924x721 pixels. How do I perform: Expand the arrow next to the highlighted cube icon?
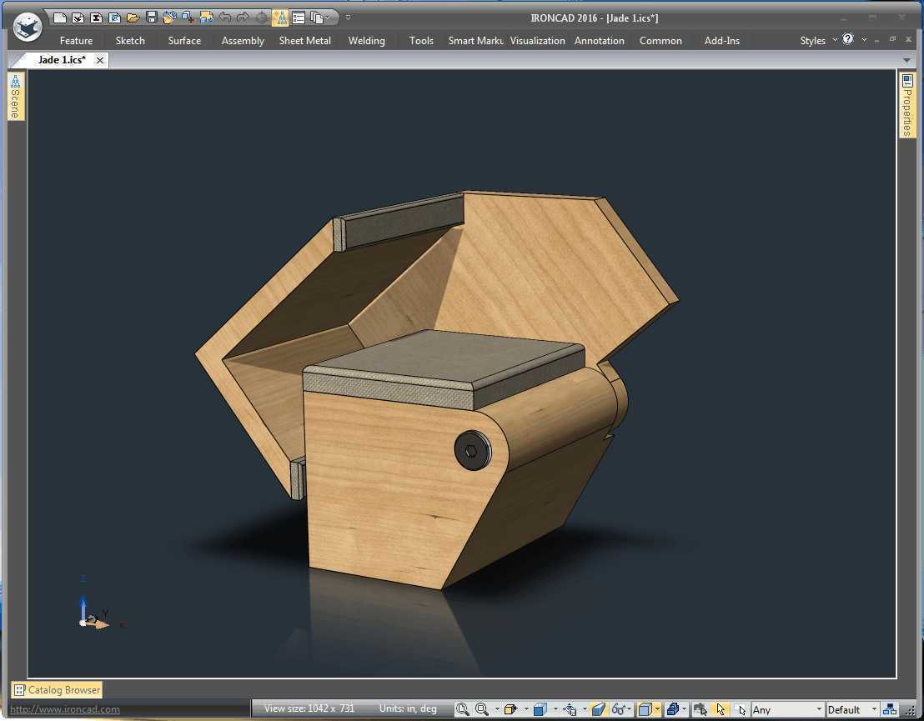tap(657, 709)
